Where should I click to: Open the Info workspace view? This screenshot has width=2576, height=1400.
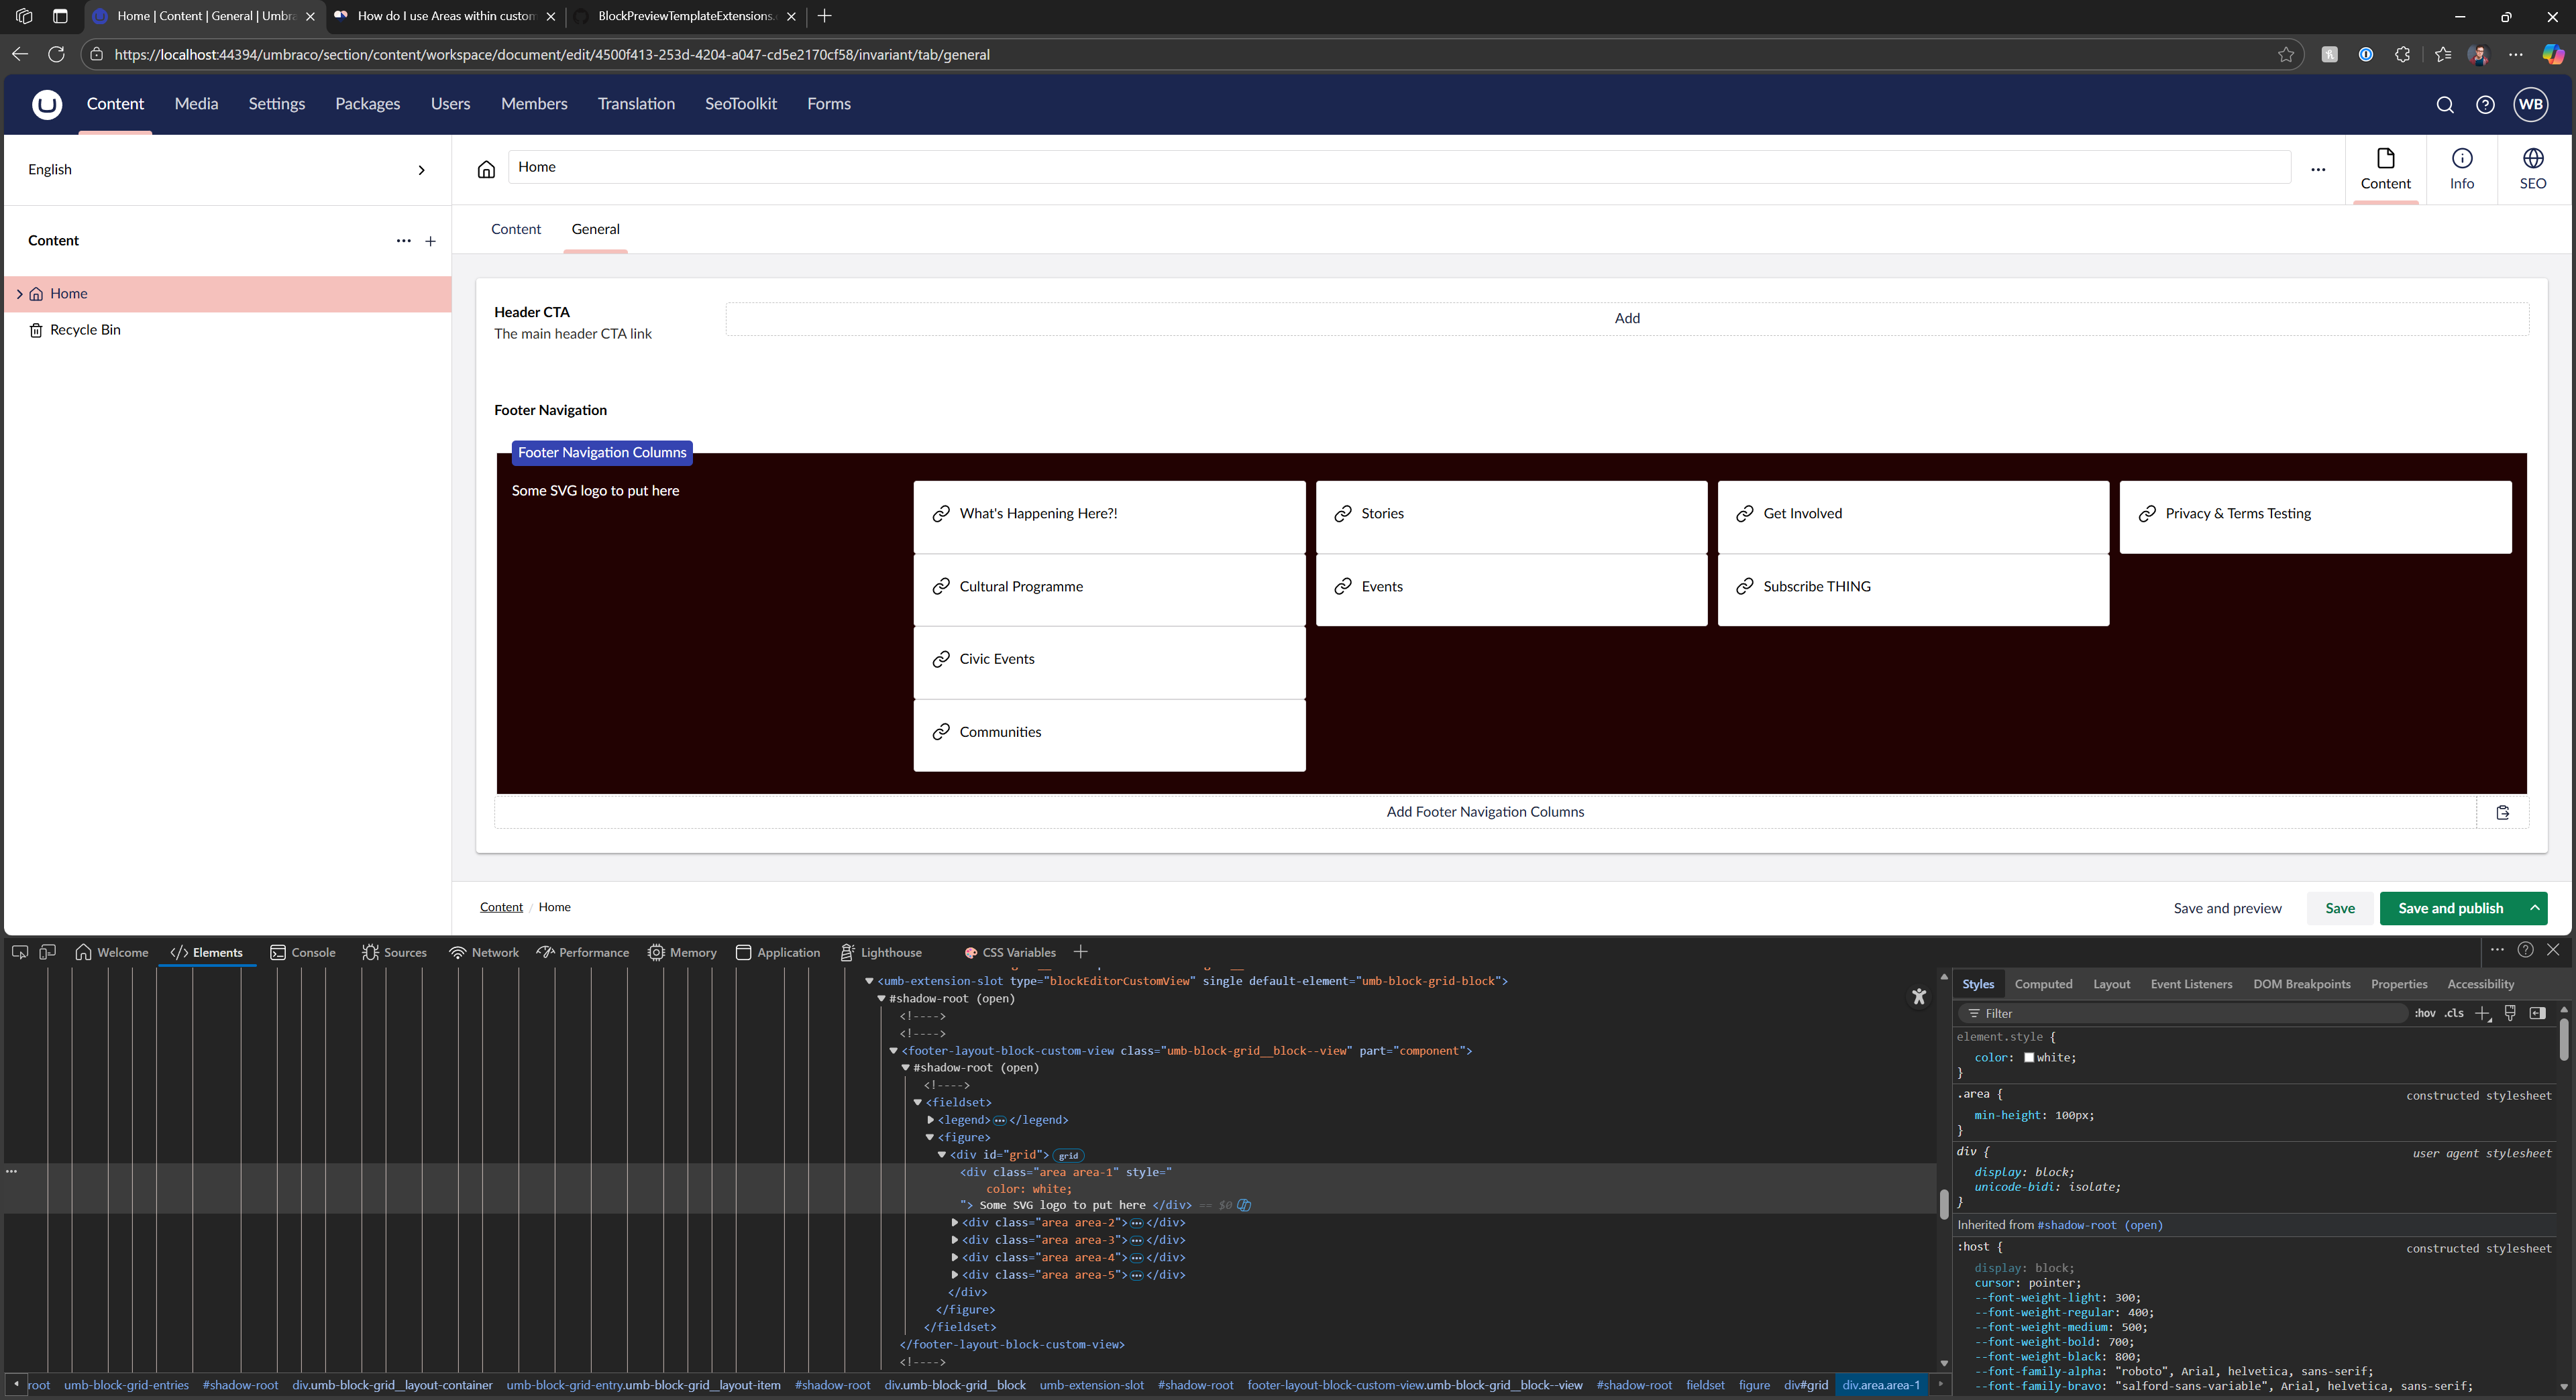tap(2461, 169)
